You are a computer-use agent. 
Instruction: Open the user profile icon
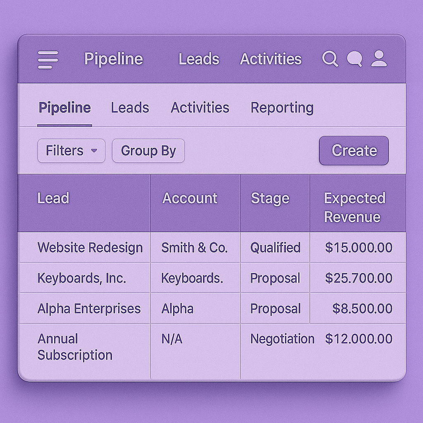[379, 58]
